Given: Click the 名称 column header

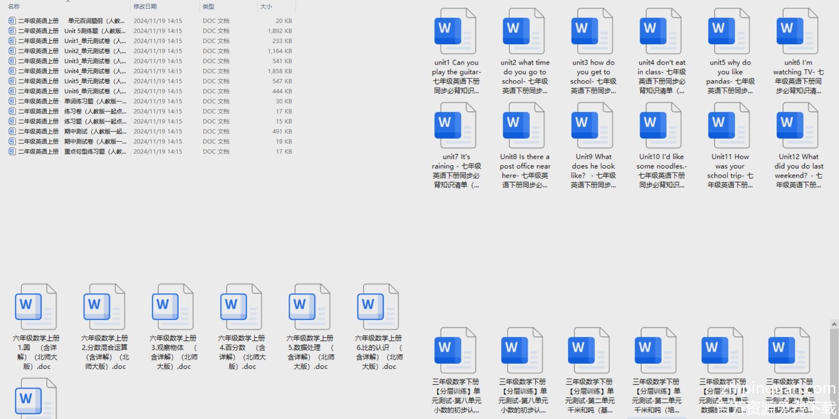Looking at the screenshot, I should 14,7.
